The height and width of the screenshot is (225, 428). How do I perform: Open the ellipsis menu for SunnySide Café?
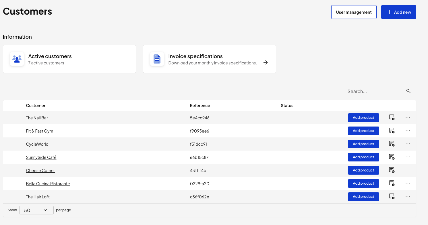(408, 157)
